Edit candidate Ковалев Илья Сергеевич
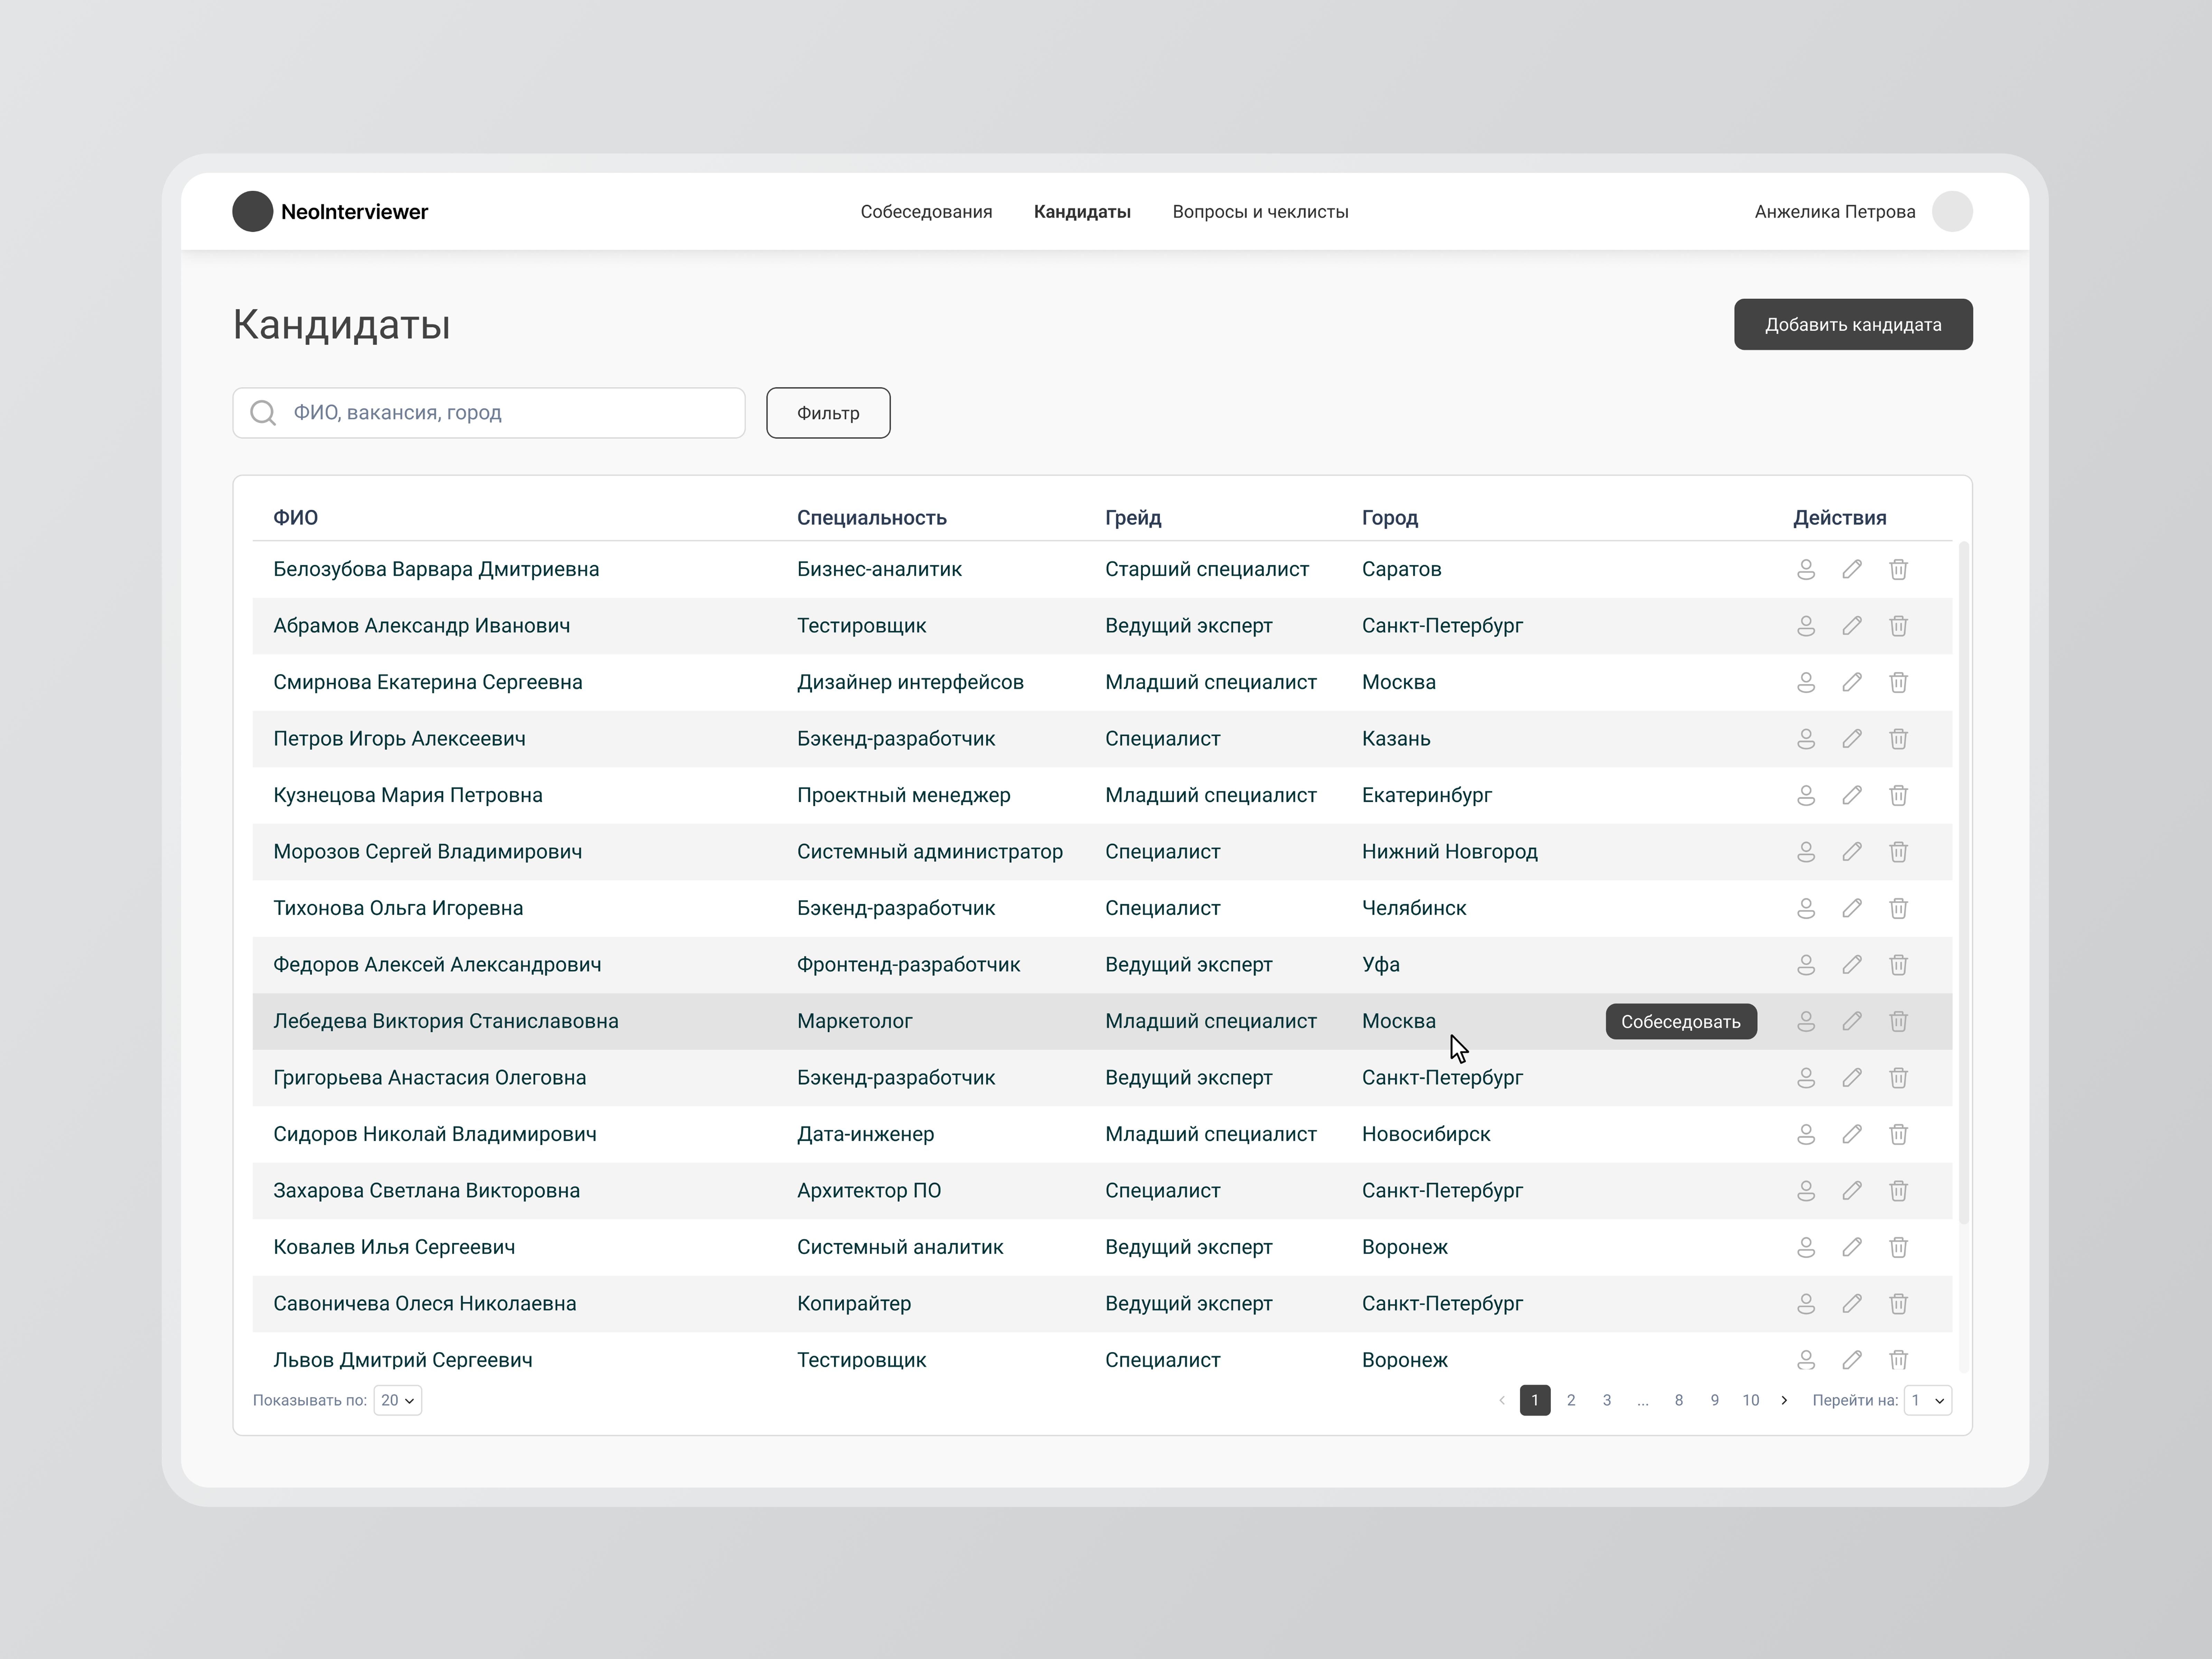The width and height of the screenshot is (2212, 1659). click(x=1852, y=1247)
